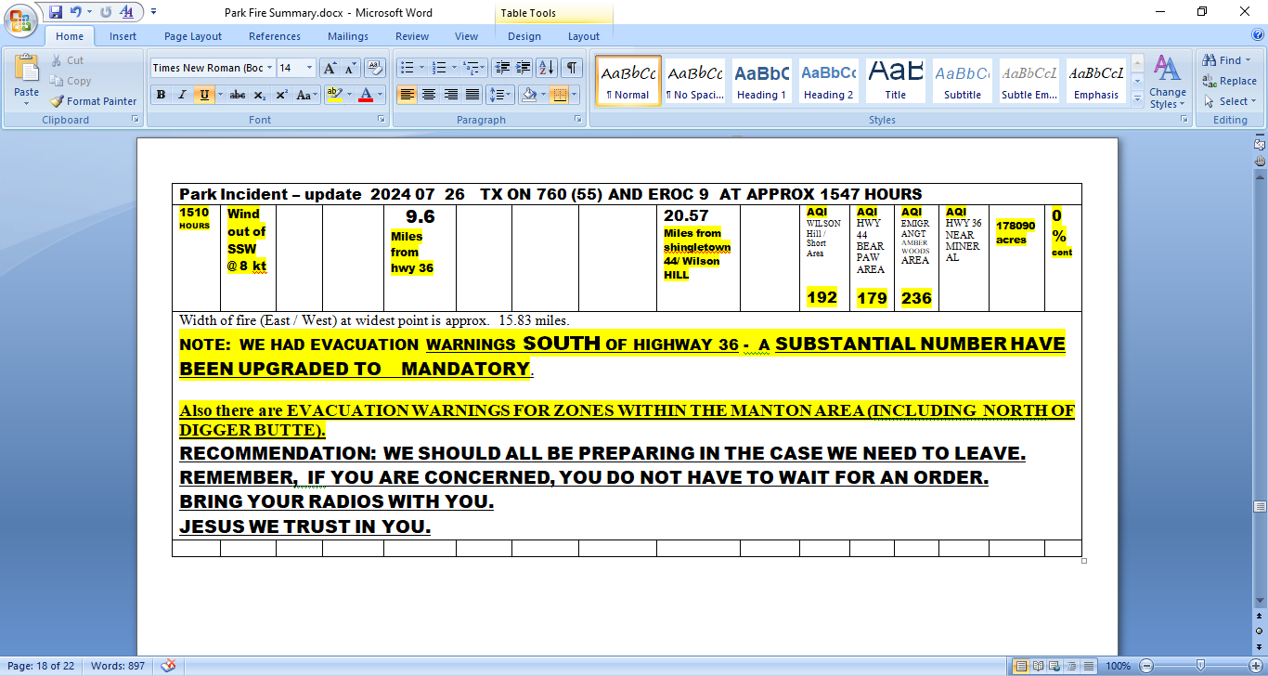Click the Center alignment icon

429,95
